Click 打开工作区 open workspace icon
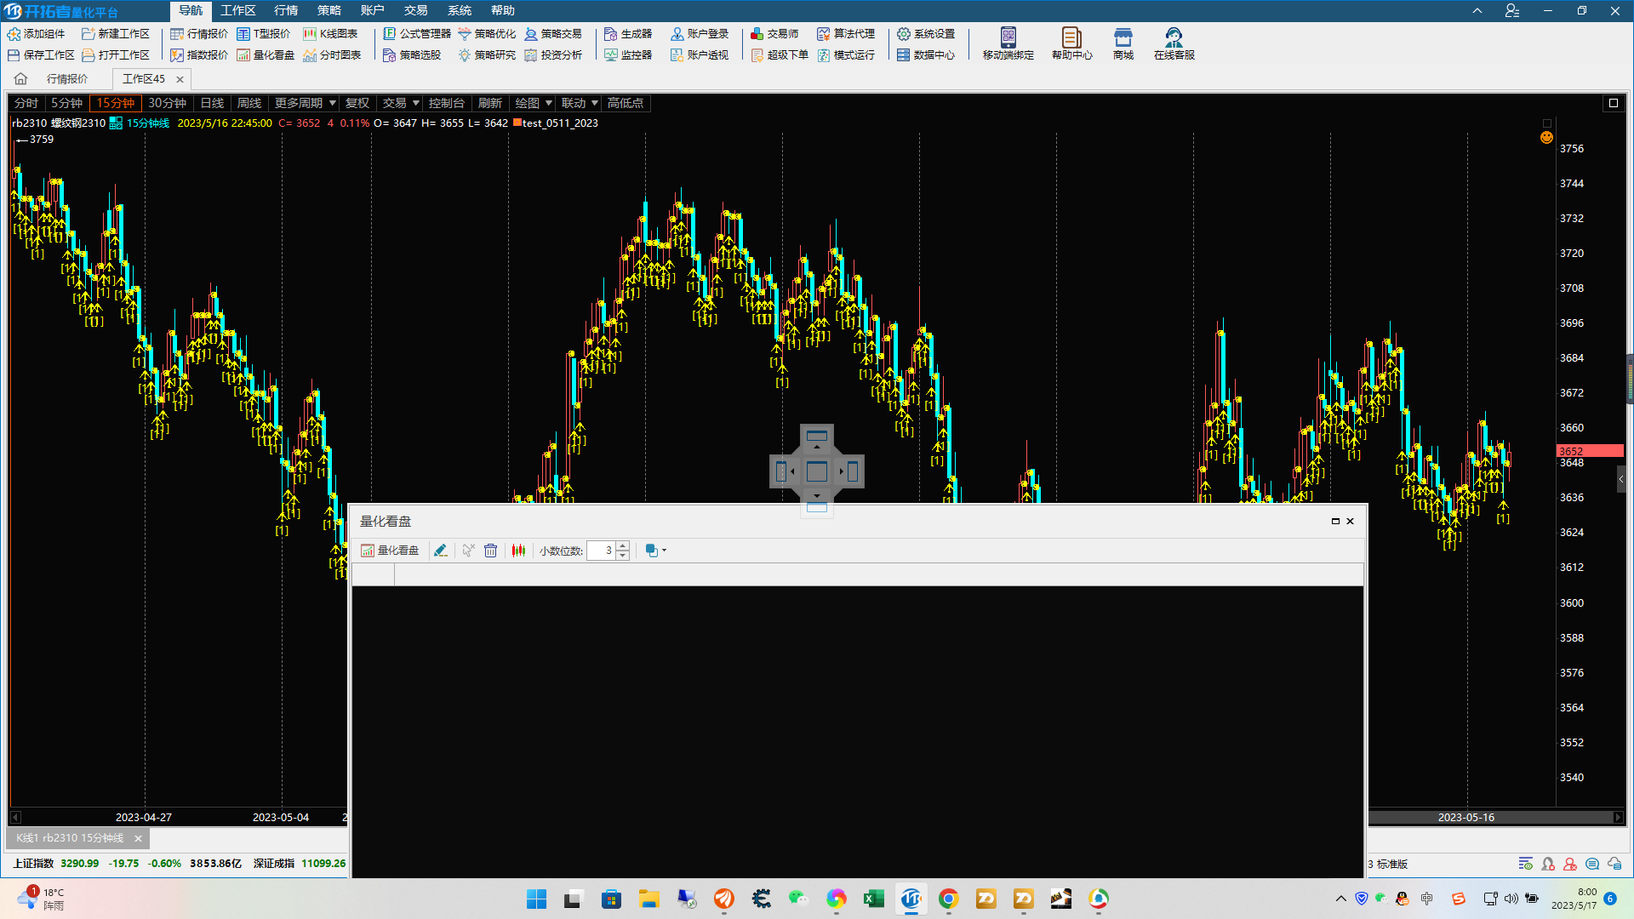 (x=116, y=55)
